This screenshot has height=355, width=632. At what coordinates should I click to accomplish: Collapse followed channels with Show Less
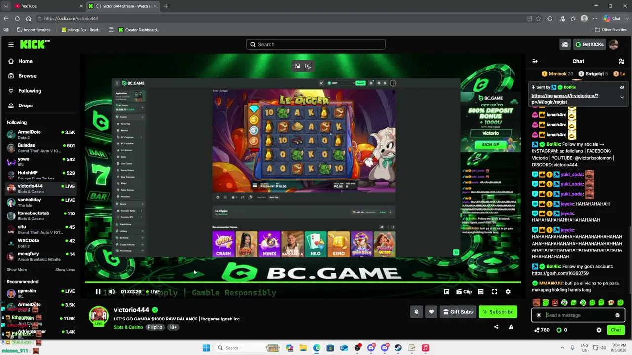click(65, 270)
